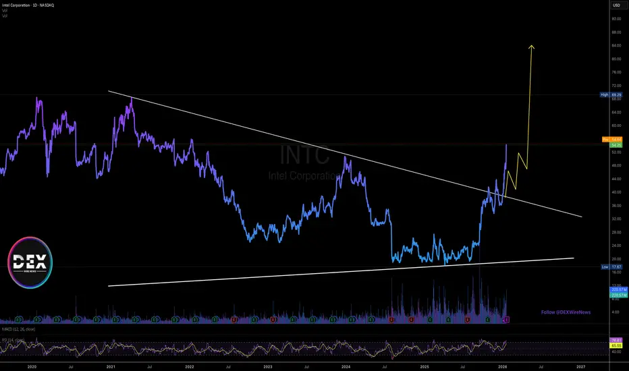Image resolution: width=629 pixels, height=371 pixels.
Task: Click the 32.00 price scale label
Action: 616,219
